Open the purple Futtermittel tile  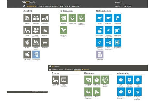[100, 55]
